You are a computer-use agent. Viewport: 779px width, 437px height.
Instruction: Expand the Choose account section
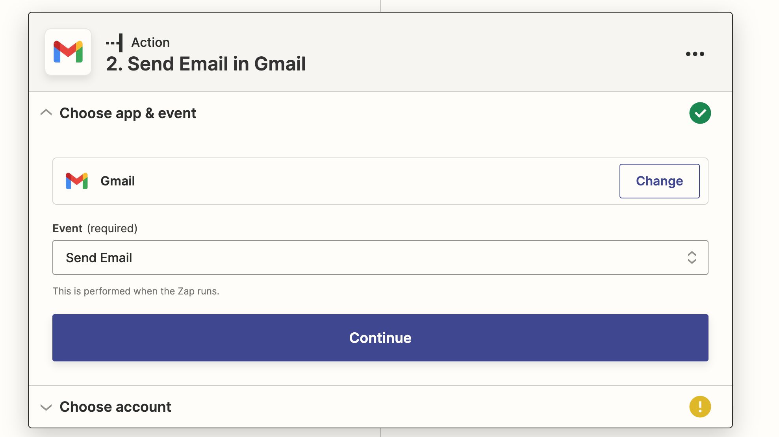[46, 407]
